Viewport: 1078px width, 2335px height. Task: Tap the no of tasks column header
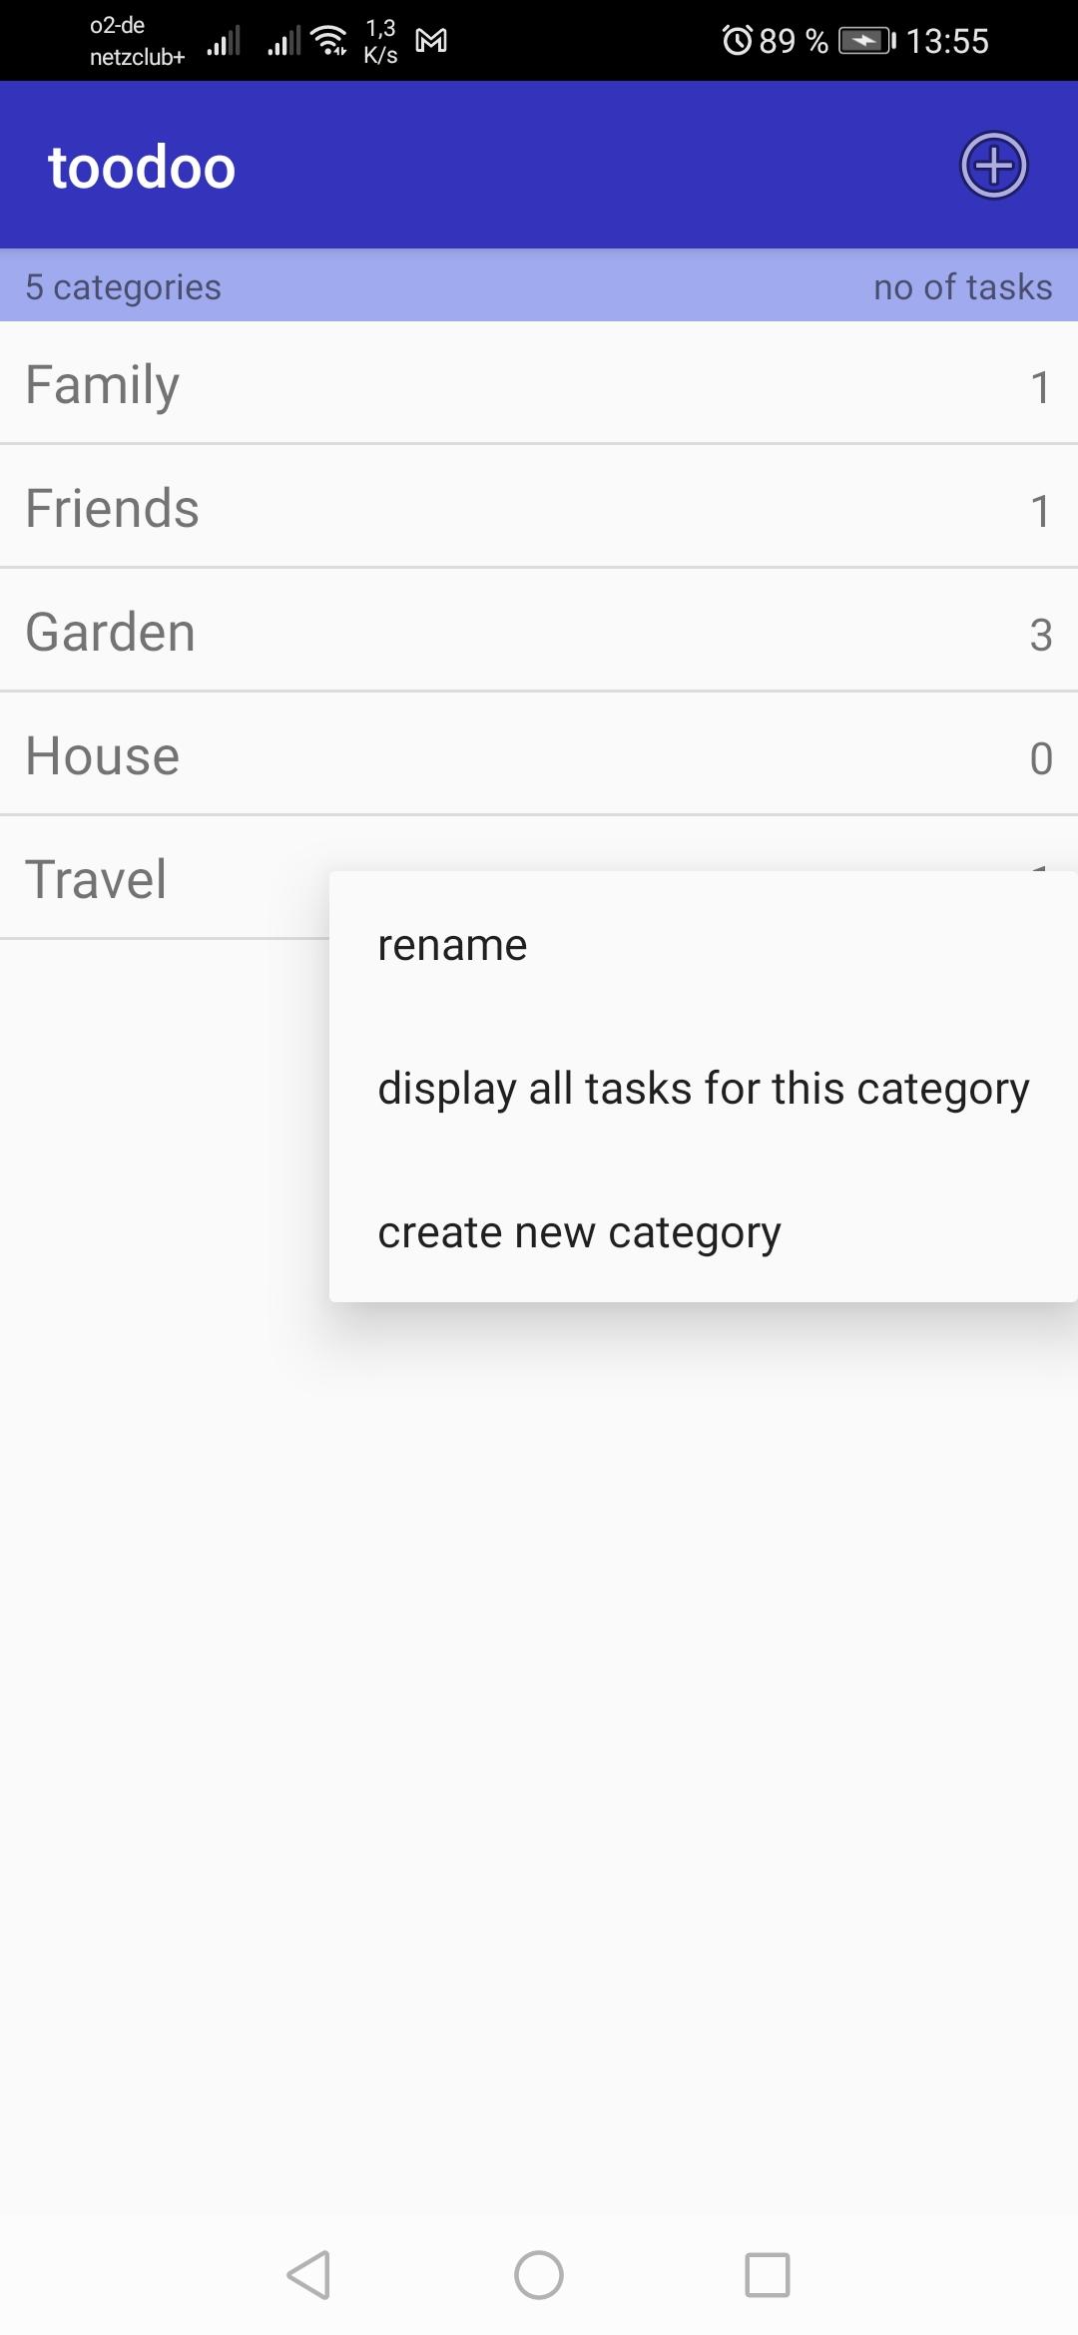click(x=962, y=286)
